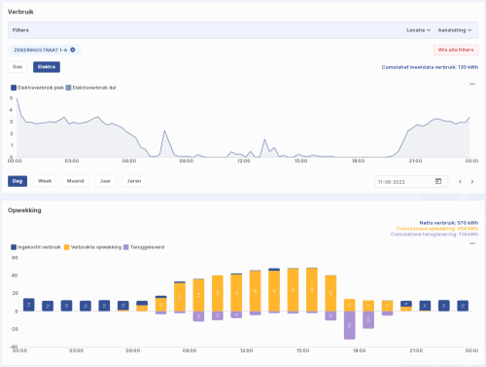
Task: Click the 00:00 blue Ingekocht bar
Action: tap(29, 305)
